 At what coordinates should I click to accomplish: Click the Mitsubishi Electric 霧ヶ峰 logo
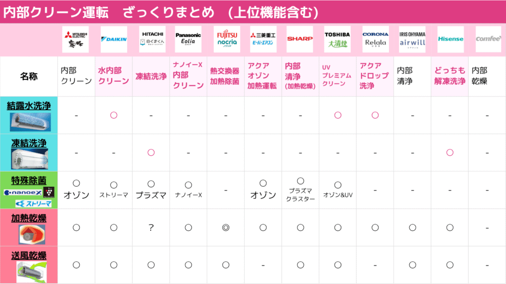coord(76,39)
